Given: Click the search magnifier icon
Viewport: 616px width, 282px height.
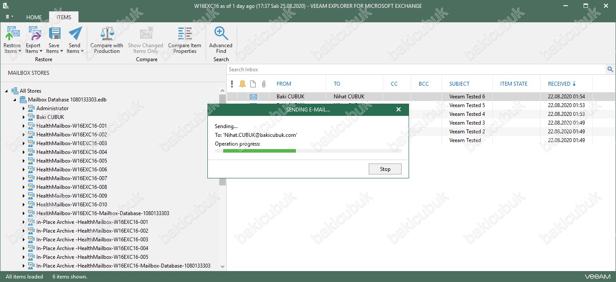Looking at the screenshot, I should [x=610, y=70].
